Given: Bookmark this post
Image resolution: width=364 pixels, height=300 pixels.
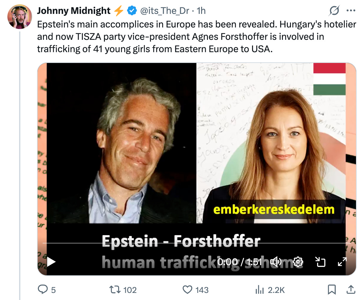Looking at the screenshot, I should click(x=332, y=290).
